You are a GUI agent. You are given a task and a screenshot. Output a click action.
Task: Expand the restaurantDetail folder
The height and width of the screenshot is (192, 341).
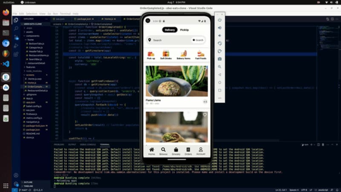(x=36, y=63)
